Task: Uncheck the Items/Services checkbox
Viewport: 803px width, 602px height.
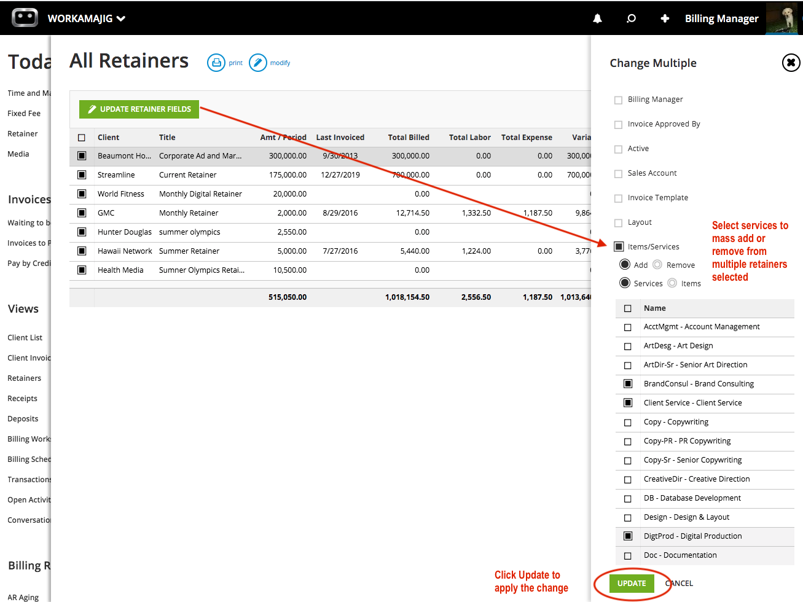Action: (x=619, y=247)
